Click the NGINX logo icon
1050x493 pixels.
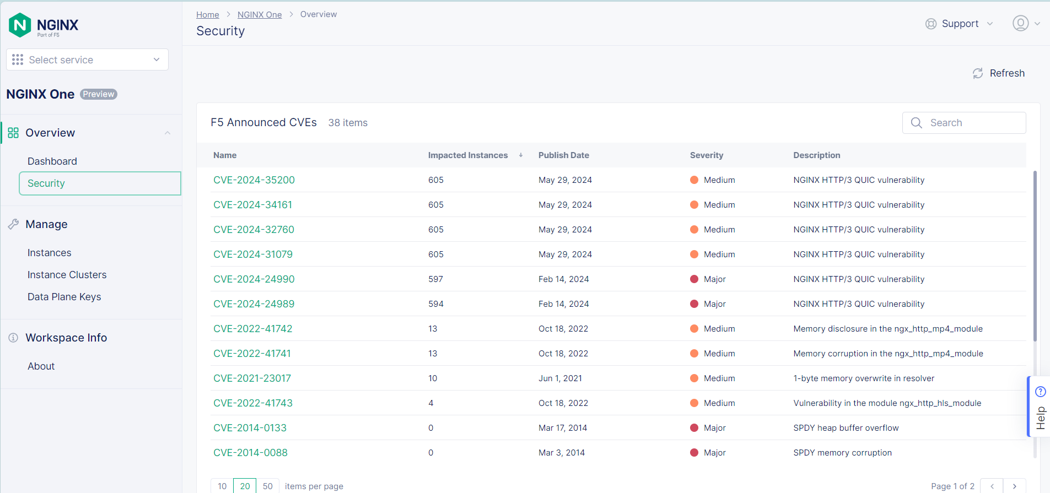20,25
